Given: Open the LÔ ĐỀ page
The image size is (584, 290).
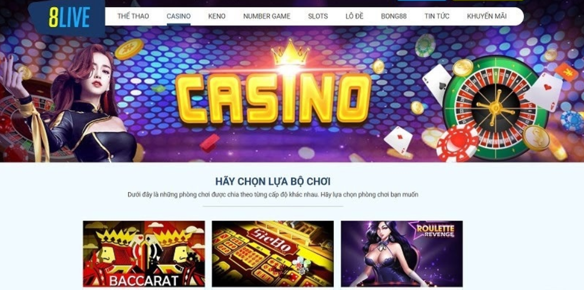Looking at the screenshot, I should coord(354,16).
